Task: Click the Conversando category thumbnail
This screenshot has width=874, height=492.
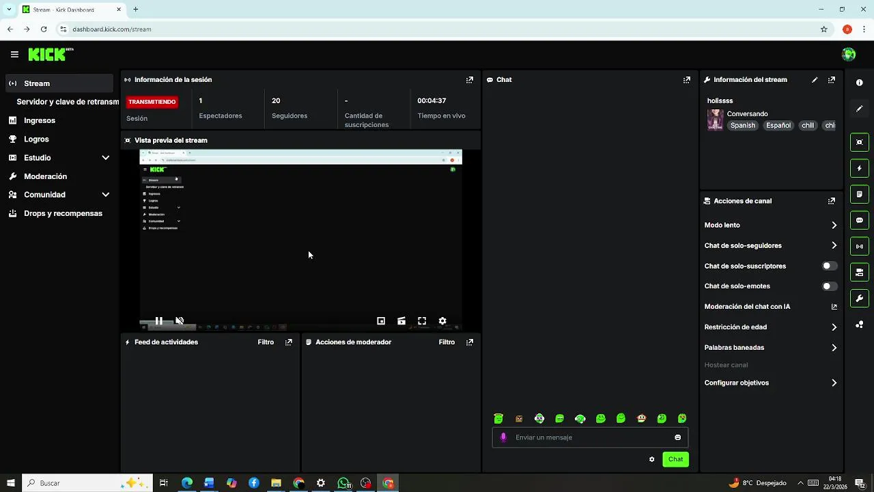Action: [x=715, y=120]
